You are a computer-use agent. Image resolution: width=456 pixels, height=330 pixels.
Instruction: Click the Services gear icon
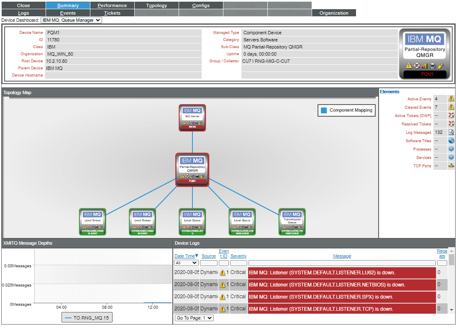click(x=451, y=157)
